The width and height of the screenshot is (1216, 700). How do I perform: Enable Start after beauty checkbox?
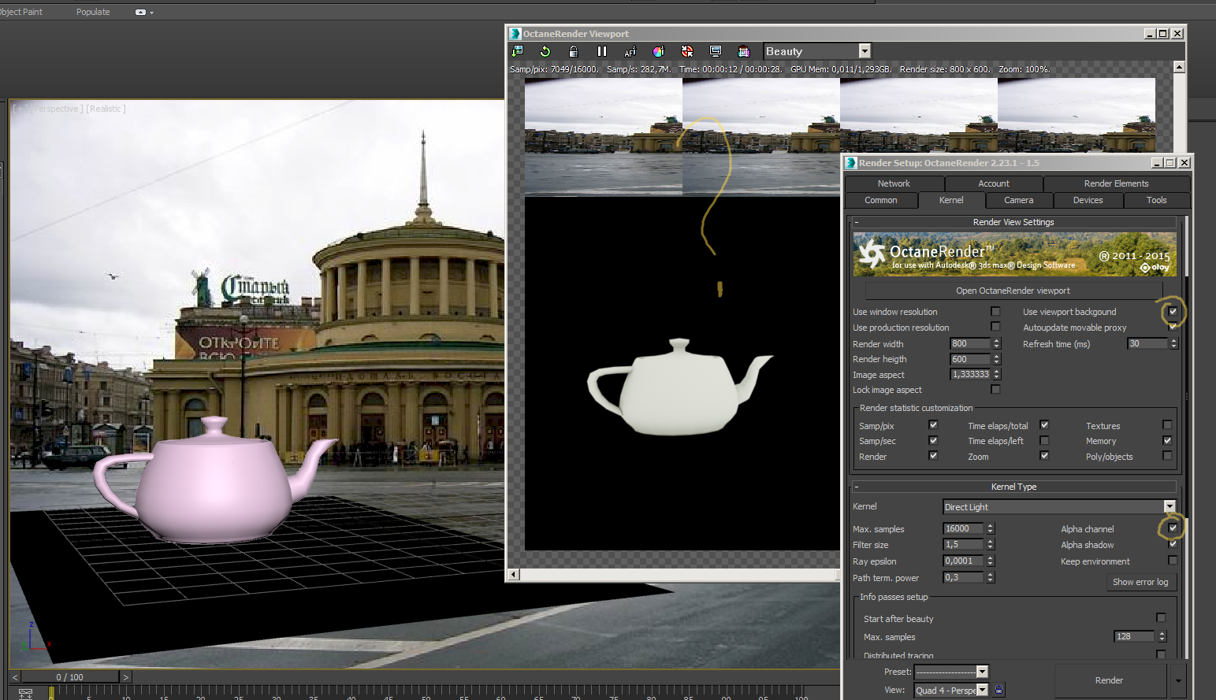click(1161, 618)
